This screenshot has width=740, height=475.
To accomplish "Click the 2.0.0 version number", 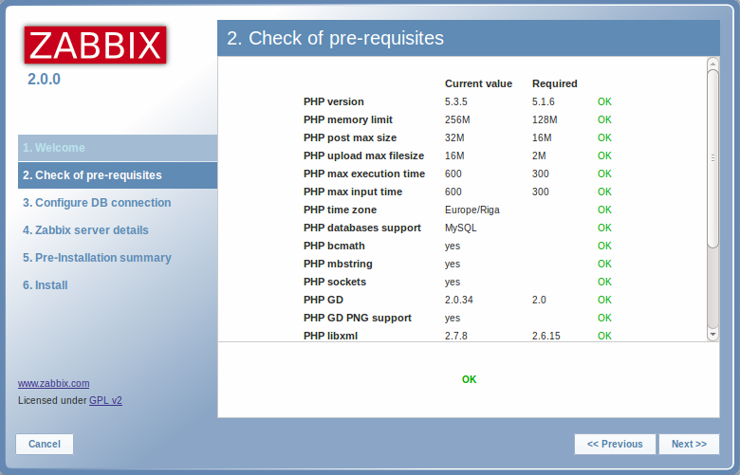I will point(44,80).
